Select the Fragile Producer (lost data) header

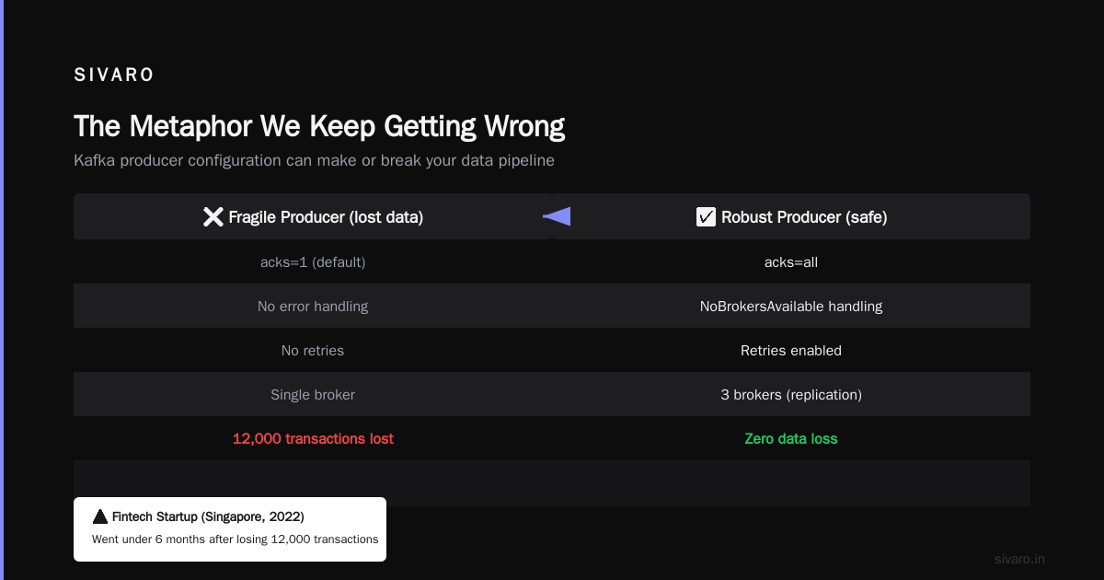313,216
